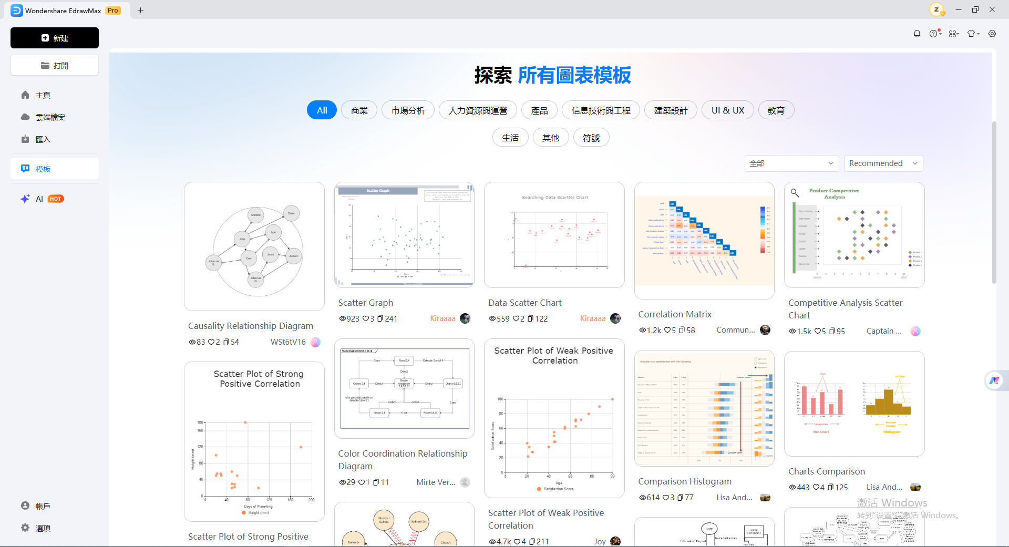The image size is (1009, 547).
Task: Open 雲端檔案 cloud files in sidebar
Action: (55, 117)
